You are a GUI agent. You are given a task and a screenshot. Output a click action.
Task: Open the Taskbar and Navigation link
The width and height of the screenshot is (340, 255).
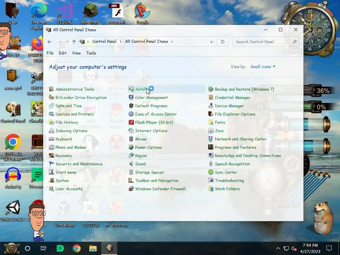pos(157,180)
